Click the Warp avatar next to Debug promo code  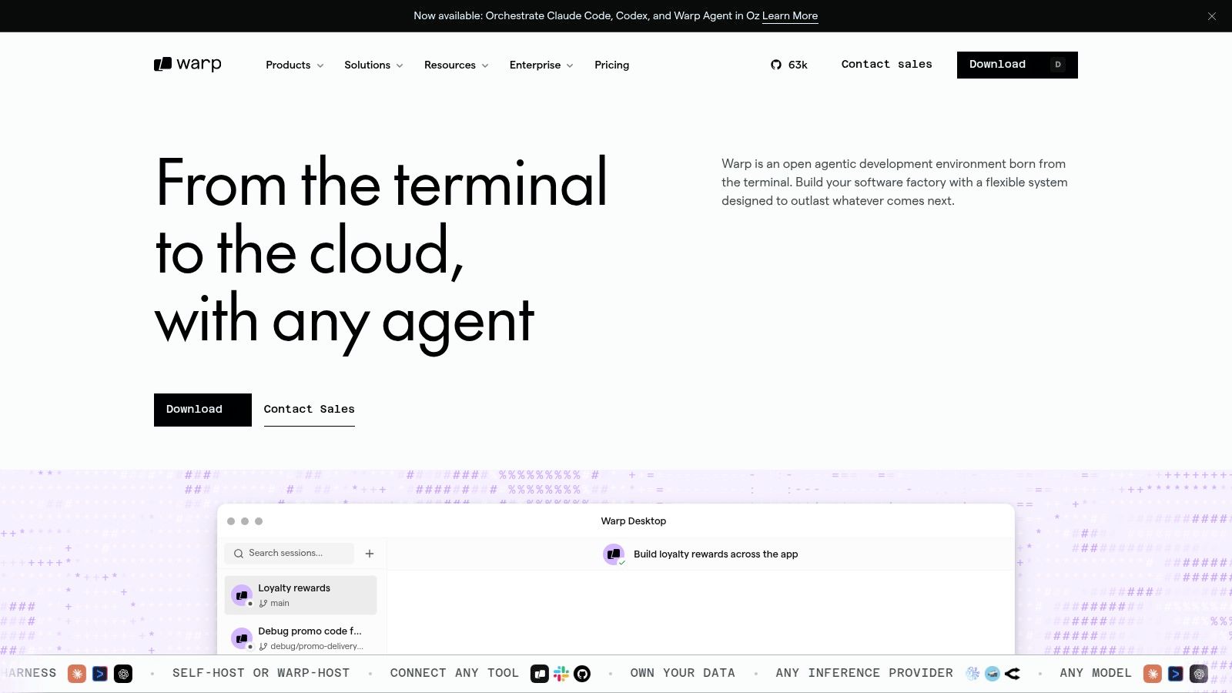(242, 638)
